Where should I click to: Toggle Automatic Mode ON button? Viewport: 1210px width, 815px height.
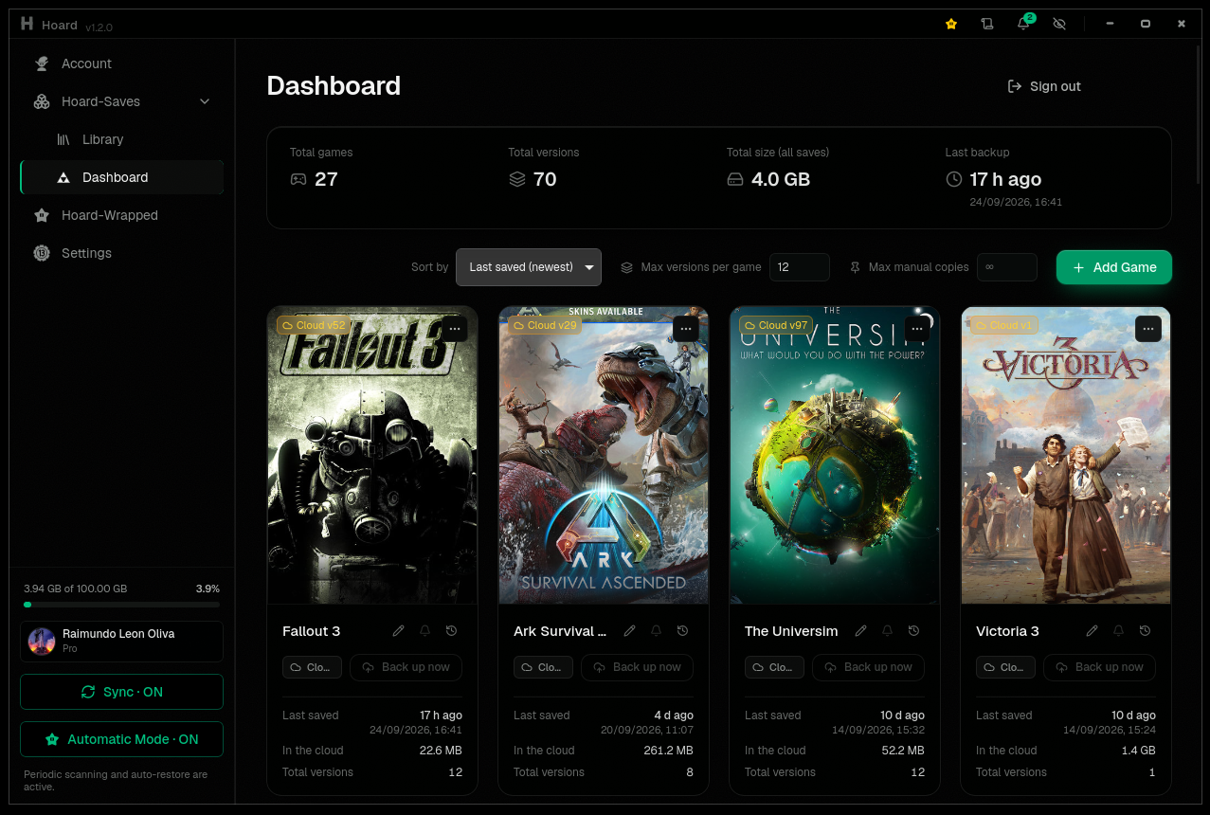click(121, 739)
